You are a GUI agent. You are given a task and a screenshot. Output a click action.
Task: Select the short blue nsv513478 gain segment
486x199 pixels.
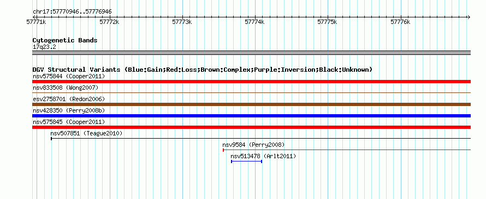pos(247,161)
